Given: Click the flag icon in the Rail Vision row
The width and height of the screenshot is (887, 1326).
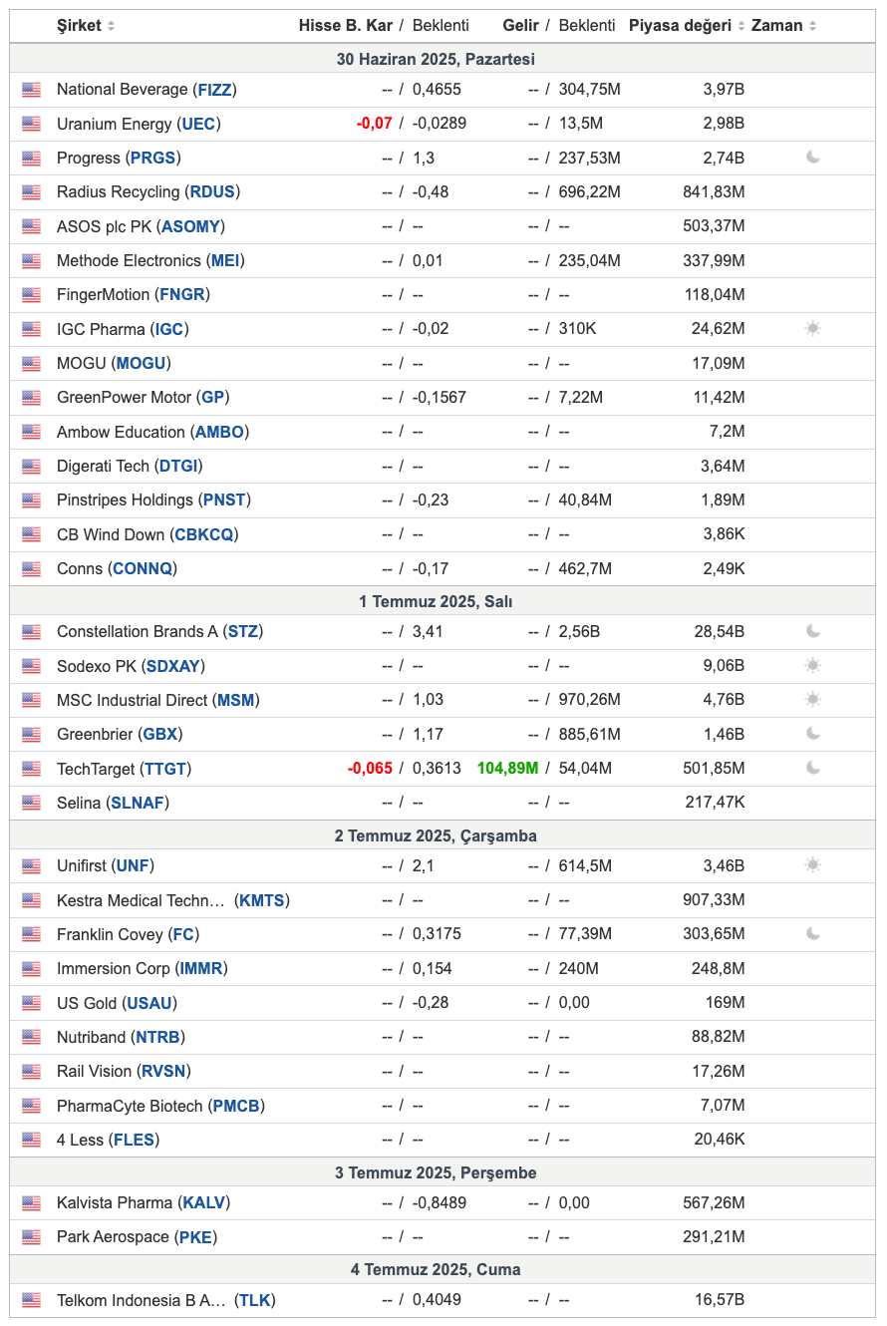Looking at the screenshot, I should click(32, 1072).
